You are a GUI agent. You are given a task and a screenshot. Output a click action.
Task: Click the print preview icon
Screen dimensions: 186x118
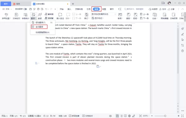click(42, 9)
